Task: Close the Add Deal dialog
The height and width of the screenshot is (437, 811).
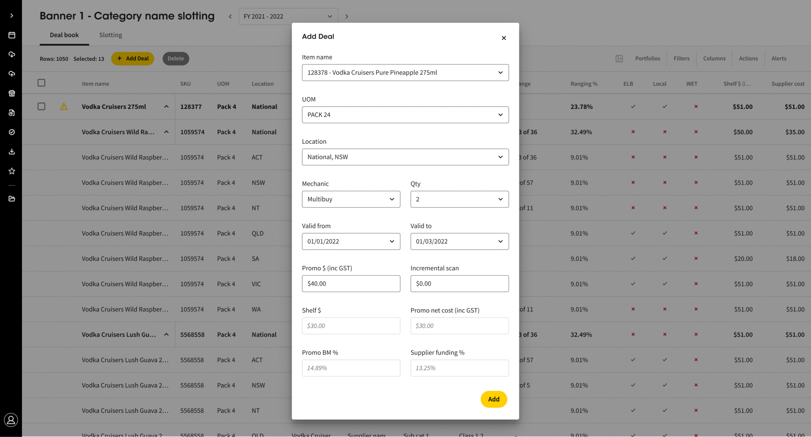Action: click(x=504, y=38)
